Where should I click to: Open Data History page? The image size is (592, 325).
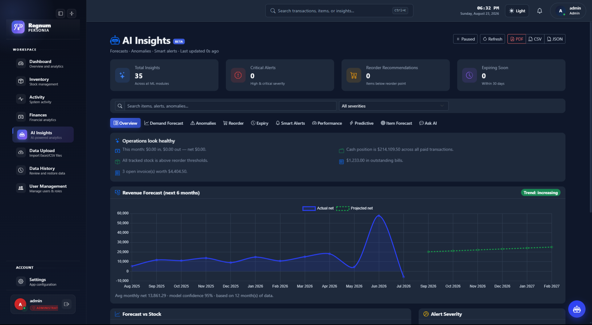click(43, 170)
